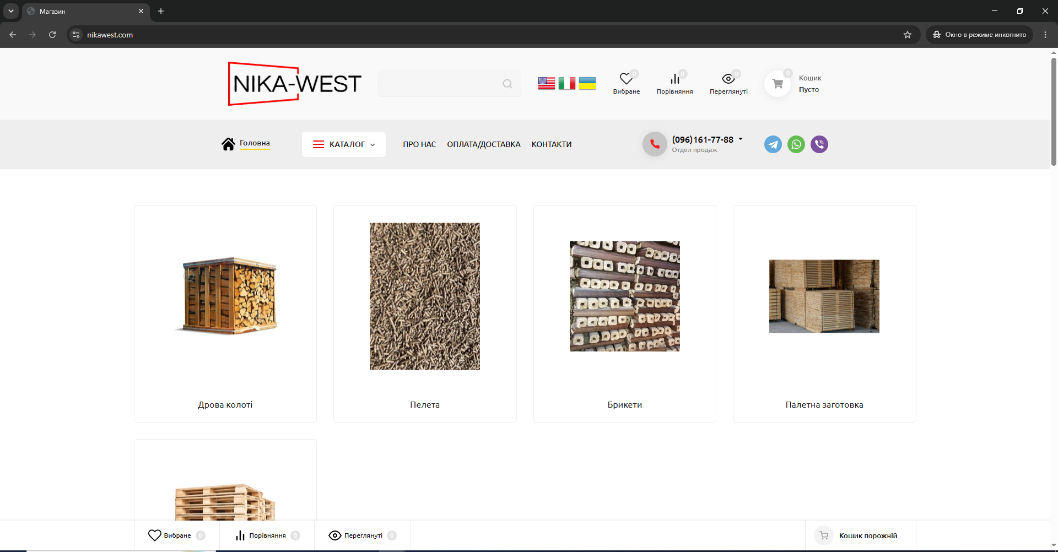Click the bottom bar cart icon
Screen dimensions: 1058x552
click(824, 535)
